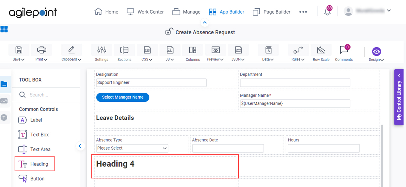Click the Department text field
The image size is (406, 187).
point(295,83)
